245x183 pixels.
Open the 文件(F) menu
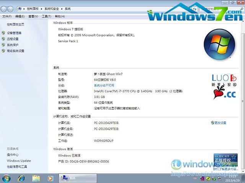pos(7,16)
